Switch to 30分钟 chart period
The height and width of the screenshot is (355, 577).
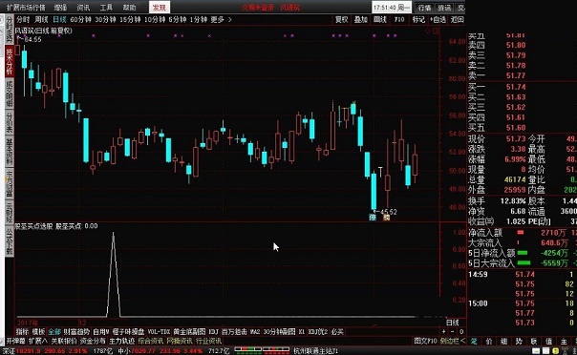coord(105,19)
